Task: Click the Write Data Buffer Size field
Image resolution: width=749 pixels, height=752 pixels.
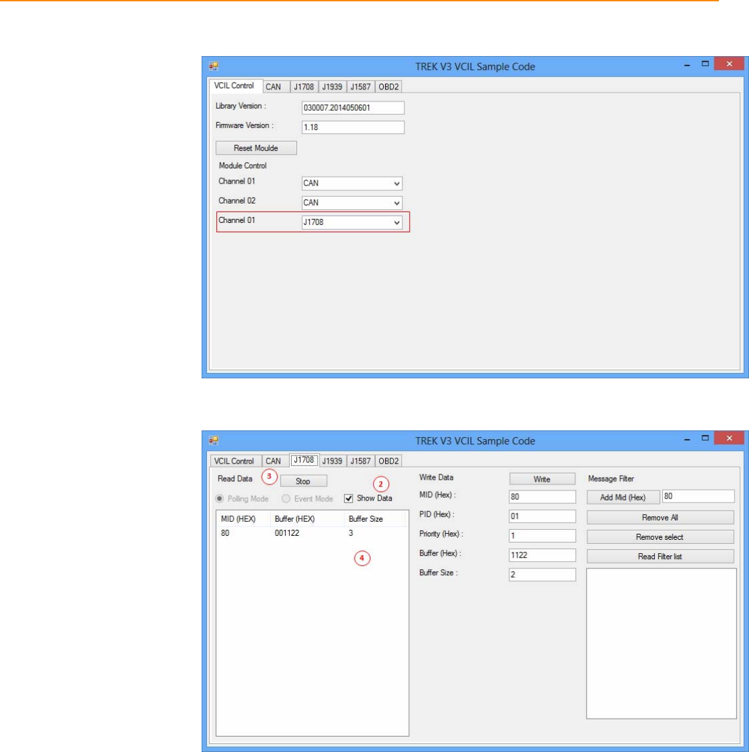Action: coord(542,575)
